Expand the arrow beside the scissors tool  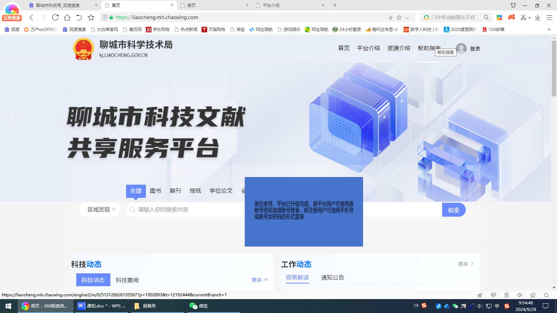(x=529, y=18)
